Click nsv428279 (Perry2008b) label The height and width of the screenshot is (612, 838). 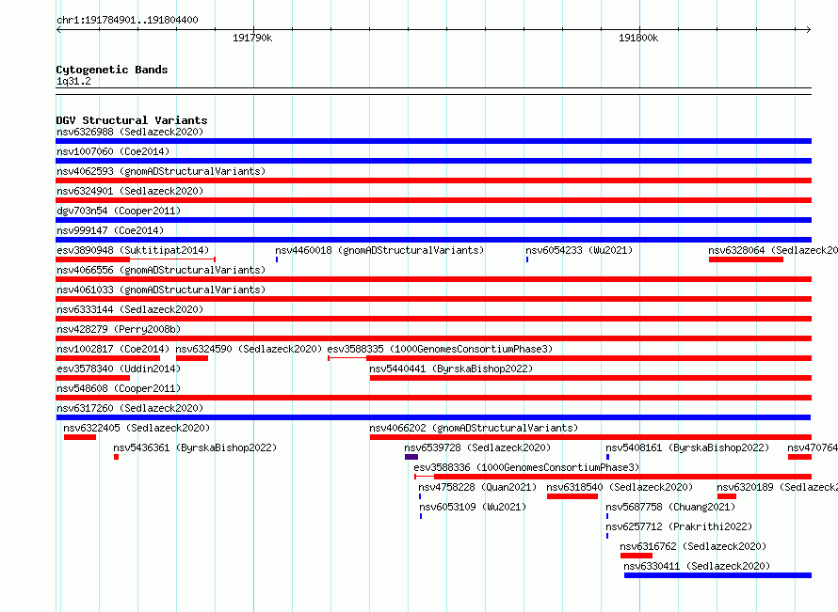119,329
